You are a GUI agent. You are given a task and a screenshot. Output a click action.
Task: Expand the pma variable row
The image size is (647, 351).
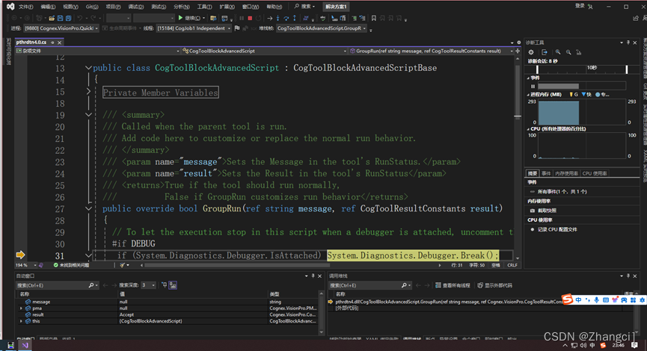[21, 308]
